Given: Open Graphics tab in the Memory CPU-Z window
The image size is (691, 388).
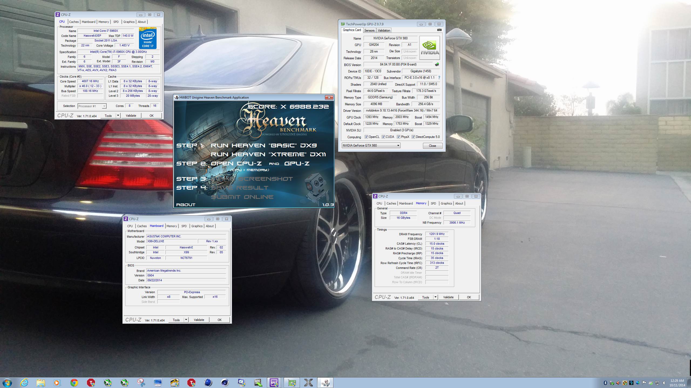Looking at the screenshot, I should pyautogui.click(x=446, y=203).
